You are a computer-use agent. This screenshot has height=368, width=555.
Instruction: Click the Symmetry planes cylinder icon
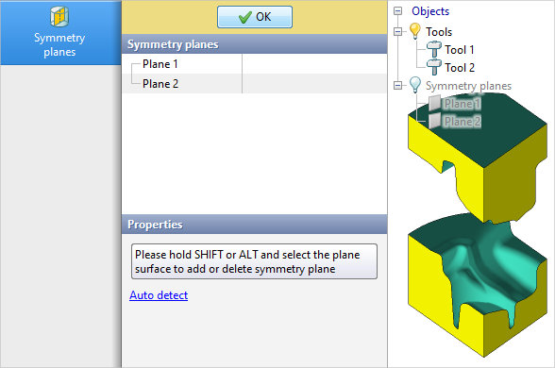59,17
